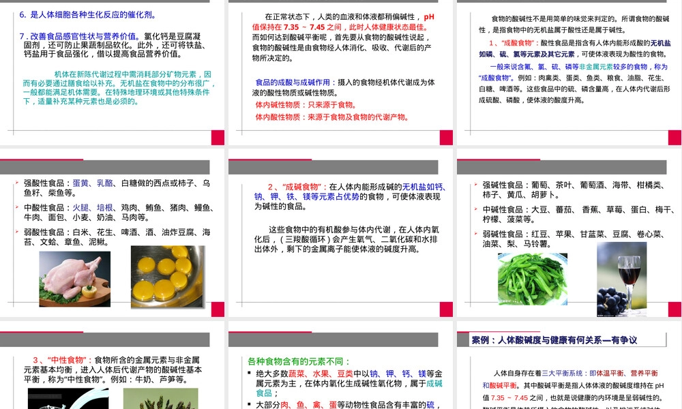682x409 pixels.
Task: Click the bullet '弱酸性食品：白米、花生'
Action: pyautogui.click(x=117, y=237)
